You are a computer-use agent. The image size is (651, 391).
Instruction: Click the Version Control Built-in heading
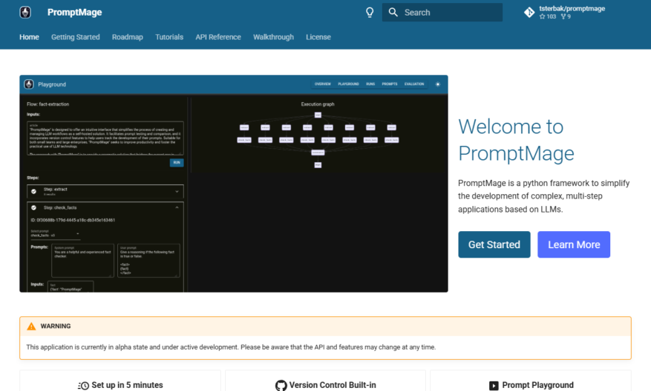tap(333, 385)
